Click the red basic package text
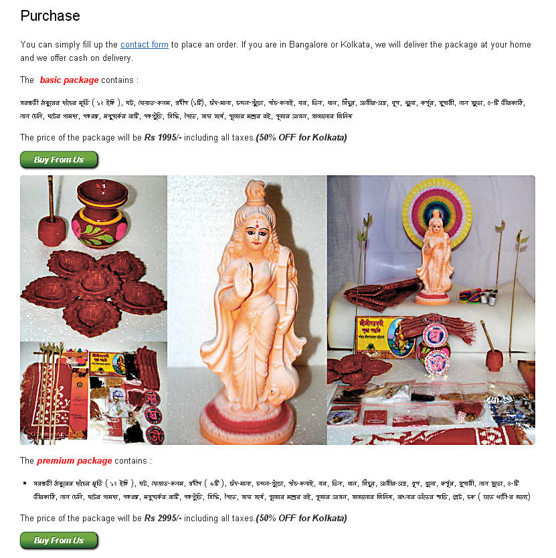This screenshot has width=556, height=558. (x=69, y=80)
